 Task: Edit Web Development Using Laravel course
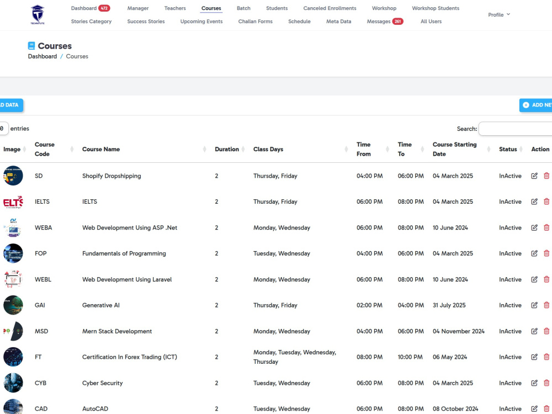coord(534,279)
